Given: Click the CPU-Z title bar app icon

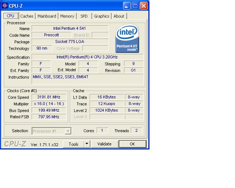Looking at the screenshot, I should (x=5, y=6).
